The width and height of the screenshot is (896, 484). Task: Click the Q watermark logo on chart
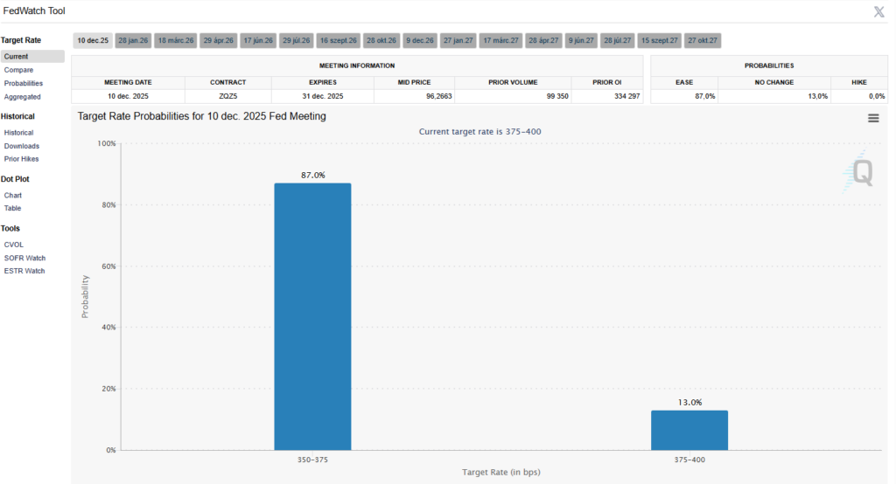859,173
